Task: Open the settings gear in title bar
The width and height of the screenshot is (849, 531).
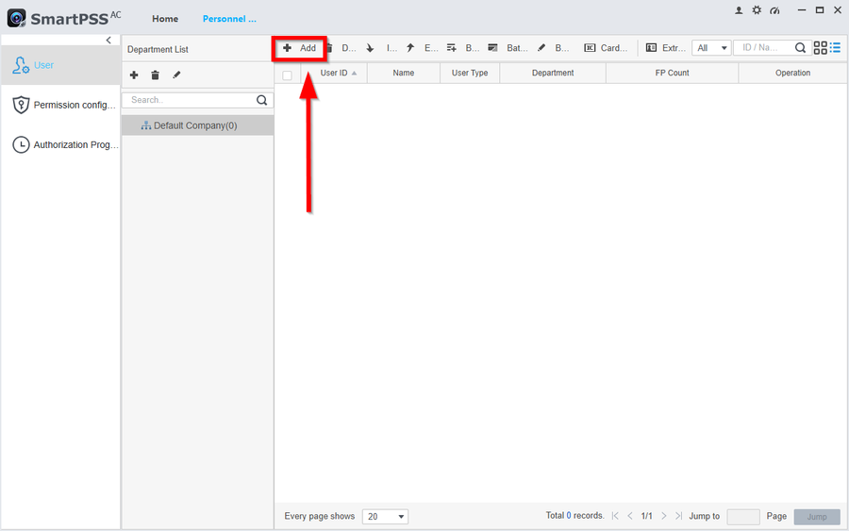Action: pyautogui.click(x=757, y=10)
